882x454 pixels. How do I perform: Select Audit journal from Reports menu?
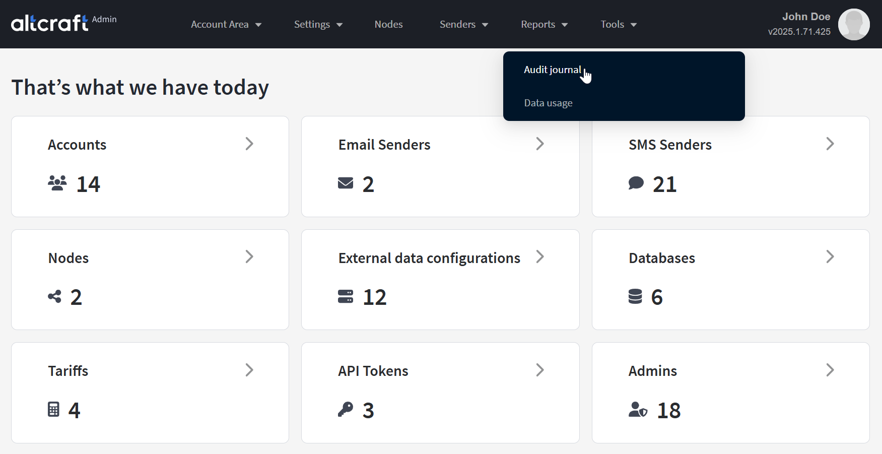[552, 70]
